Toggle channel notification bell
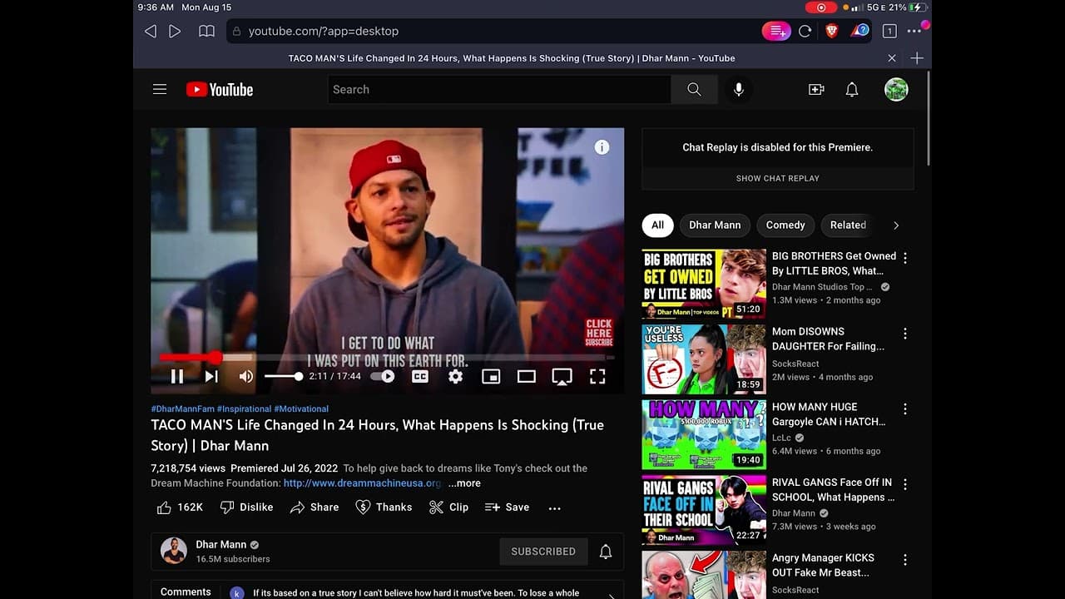 (x=606, y=551)
